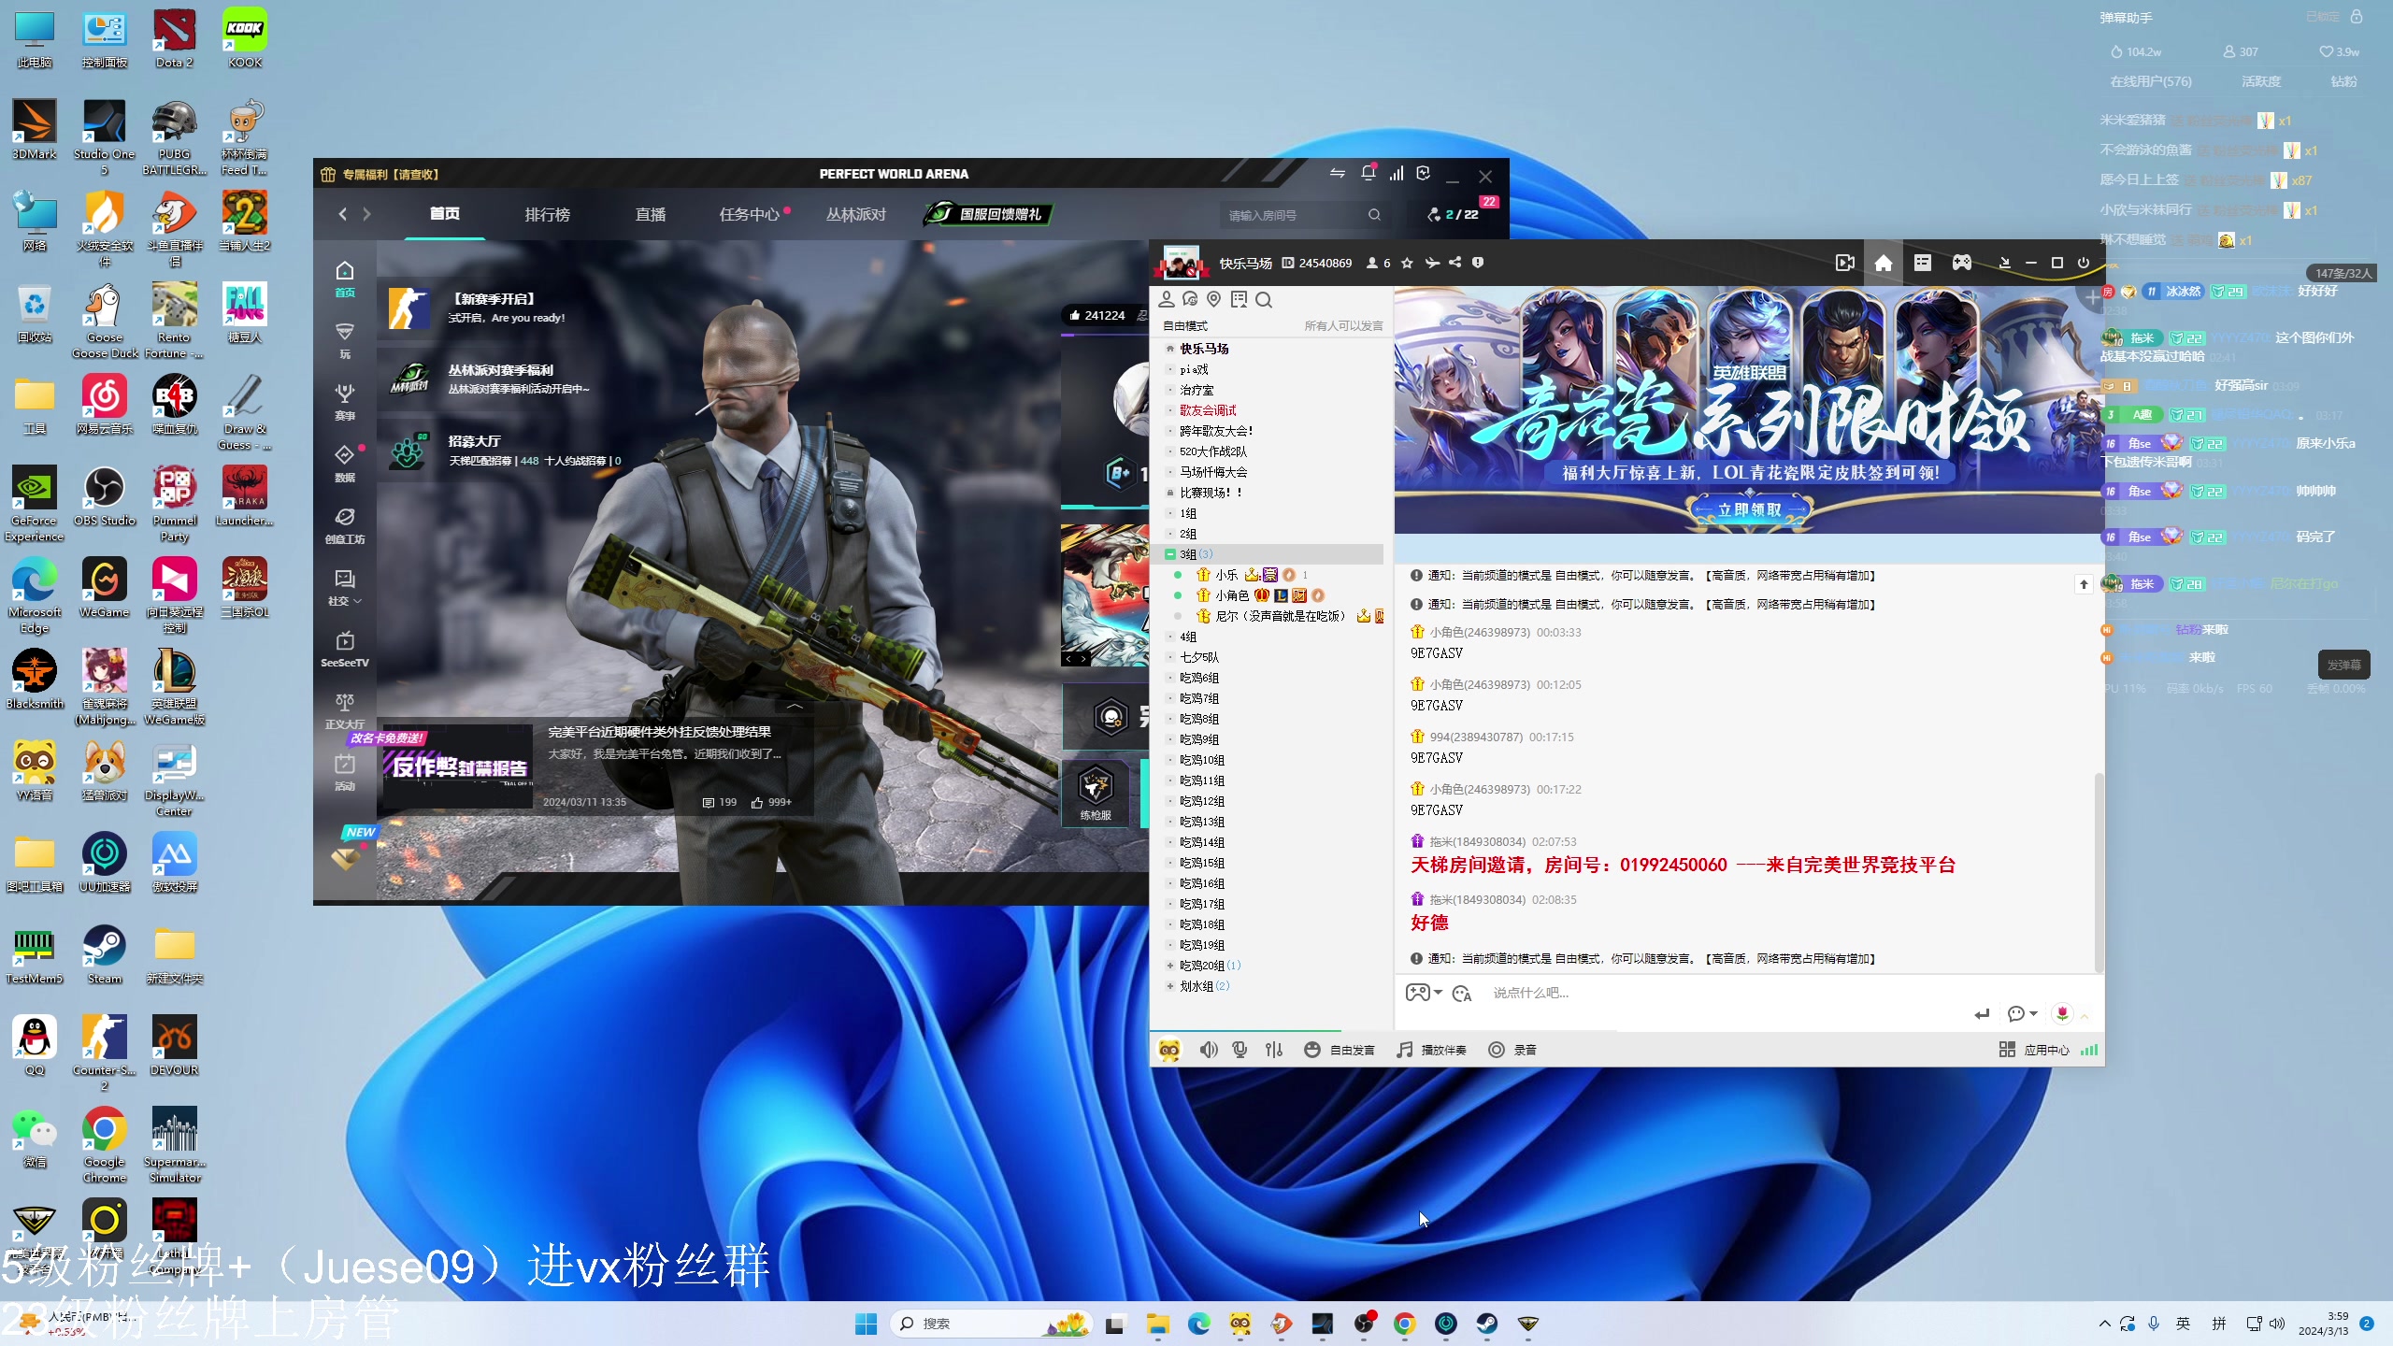This screenshot has width=2393, height=1346.
Task: Open the Windows Start button
Action: [x=867, y=1324]
